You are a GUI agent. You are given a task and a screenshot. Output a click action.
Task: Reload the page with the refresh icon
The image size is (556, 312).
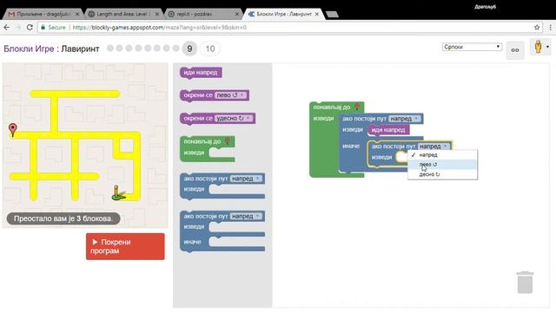pos(30,27)
